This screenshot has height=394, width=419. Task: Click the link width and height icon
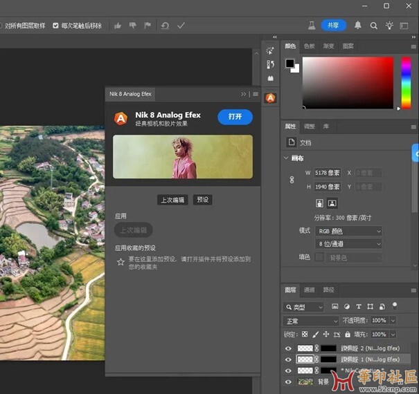[292, 180]
